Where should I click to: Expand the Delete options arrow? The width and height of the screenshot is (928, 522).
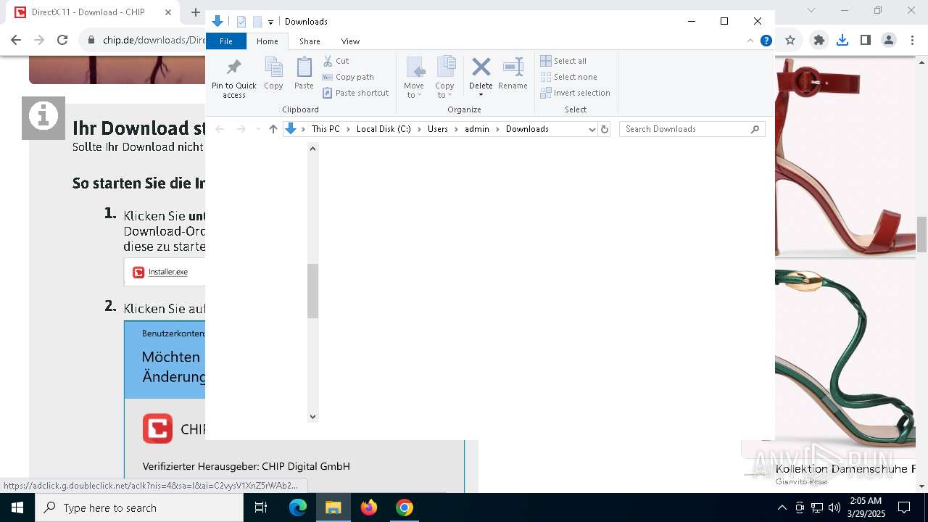coord(481,95)
